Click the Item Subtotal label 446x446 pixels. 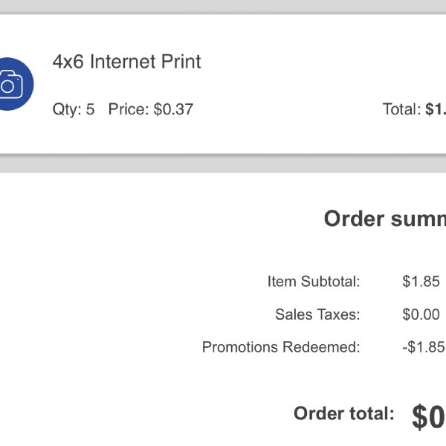pos(314,281)
